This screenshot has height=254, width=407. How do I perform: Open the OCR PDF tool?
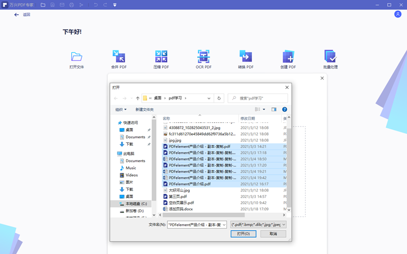coord(203,56)
